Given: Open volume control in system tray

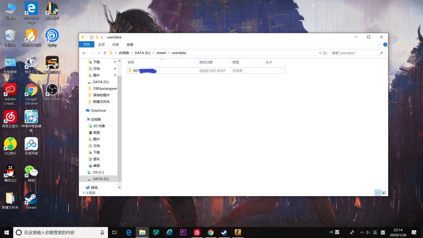Looking at the screenshot, I should 368,232.
